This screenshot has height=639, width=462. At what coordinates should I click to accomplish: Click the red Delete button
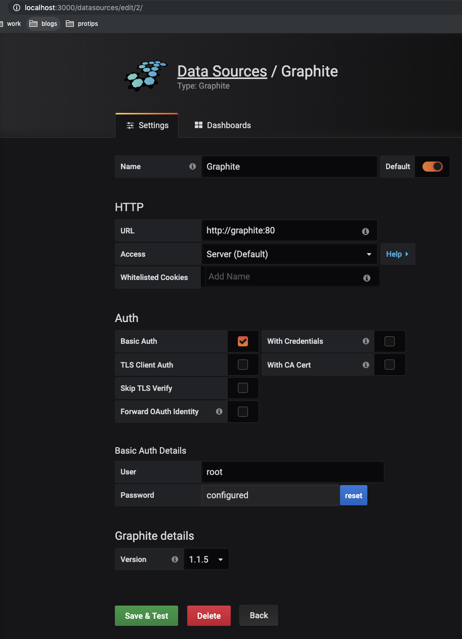(209, 616)
